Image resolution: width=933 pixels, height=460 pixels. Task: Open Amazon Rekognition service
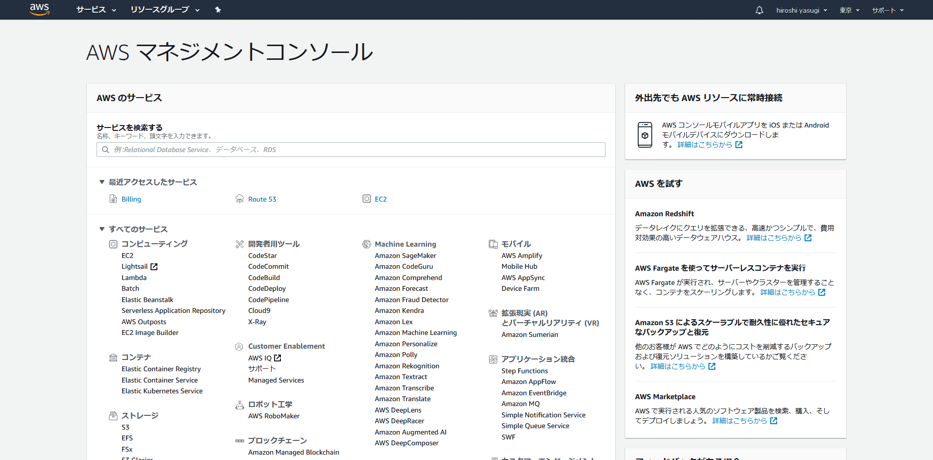(407, 366)
